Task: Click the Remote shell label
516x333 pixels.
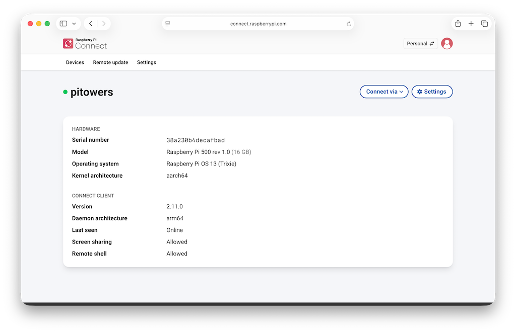Action: [x=89, y=254]
